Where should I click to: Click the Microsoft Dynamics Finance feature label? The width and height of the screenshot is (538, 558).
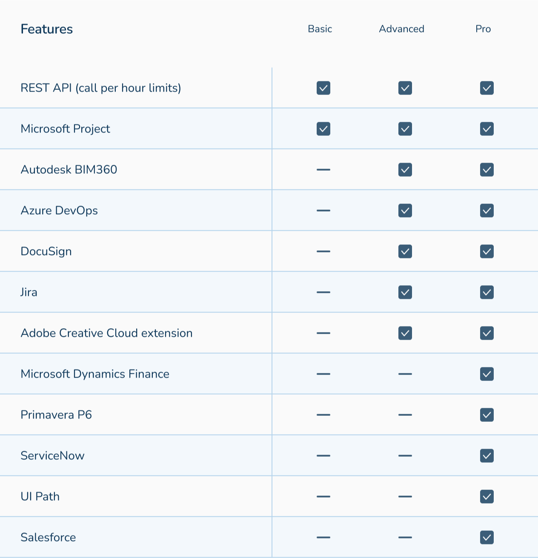95,374
